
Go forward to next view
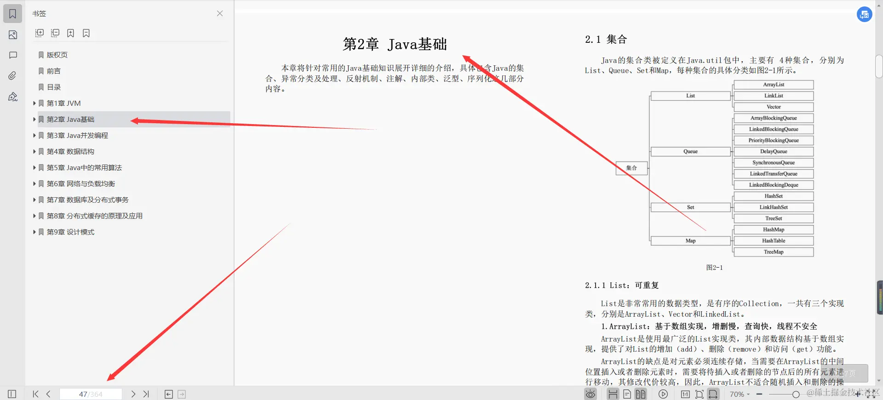182,394
